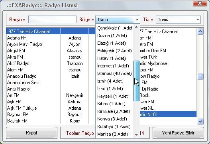Close the Radyo Listesi window
The image size is (210, 144).
tap(200, 3)
